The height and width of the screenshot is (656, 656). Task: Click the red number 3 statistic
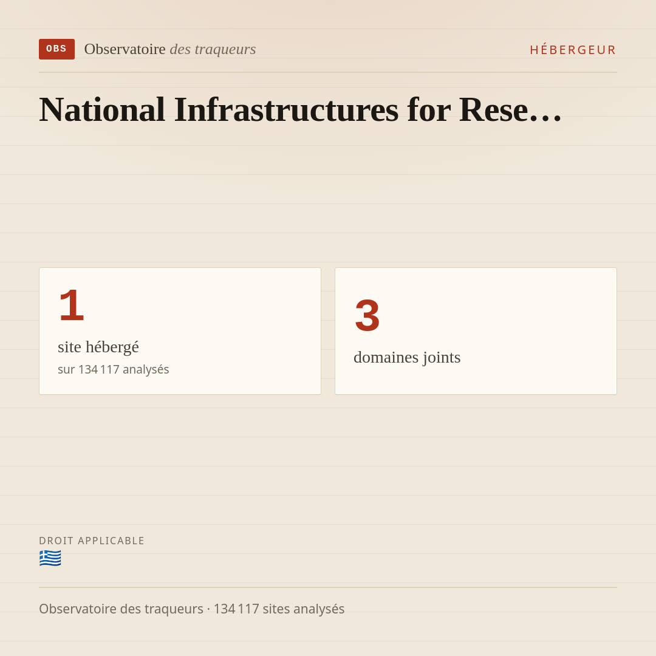tap(367, 315)
